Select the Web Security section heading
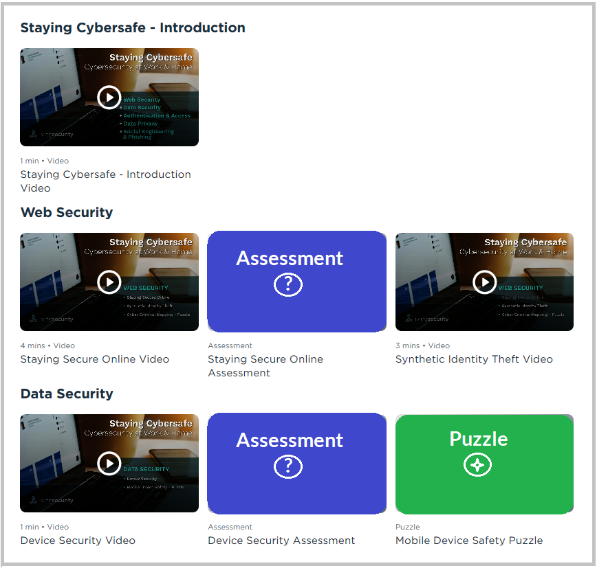Screen dimensions: 597x568 click(67, 212)
